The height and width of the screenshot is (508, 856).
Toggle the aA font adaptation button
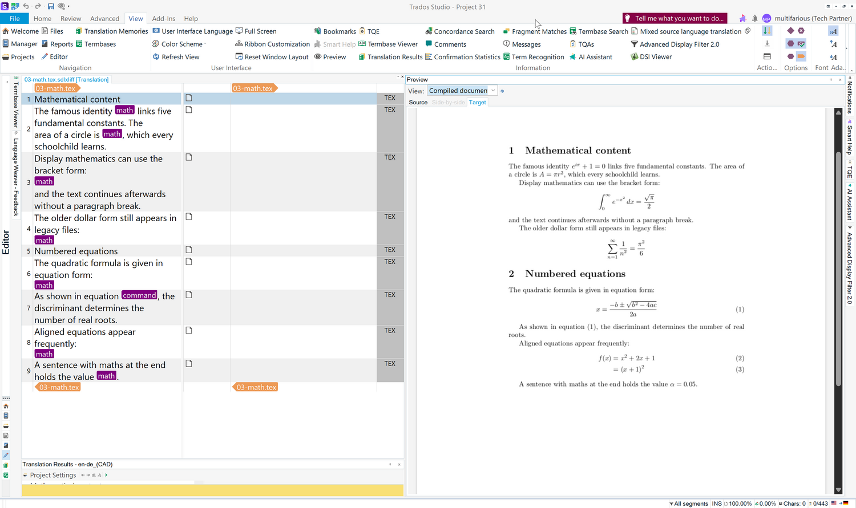click(833, 31)
